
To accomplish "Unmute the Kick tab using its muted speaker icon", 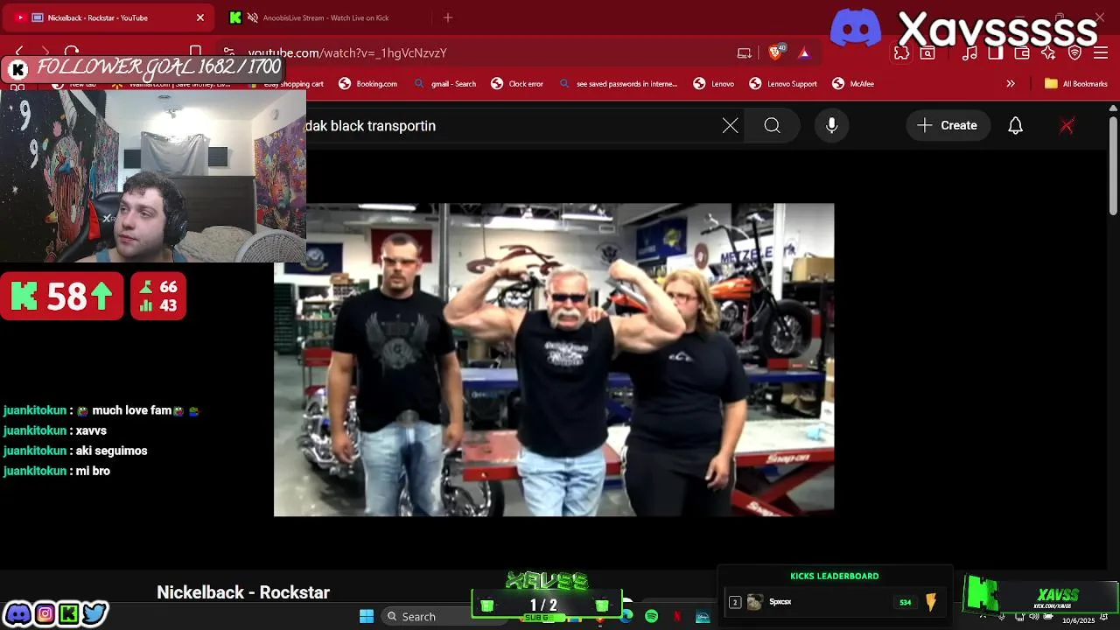I will 252,17.
